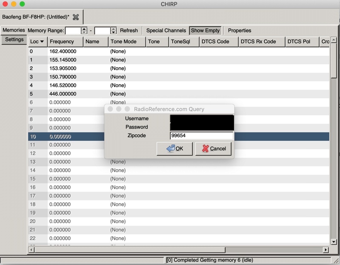Click Tone Mode (None) in row 5
Image resolution: width=340 pixels, height=265 pixels.
click(118, 94)
